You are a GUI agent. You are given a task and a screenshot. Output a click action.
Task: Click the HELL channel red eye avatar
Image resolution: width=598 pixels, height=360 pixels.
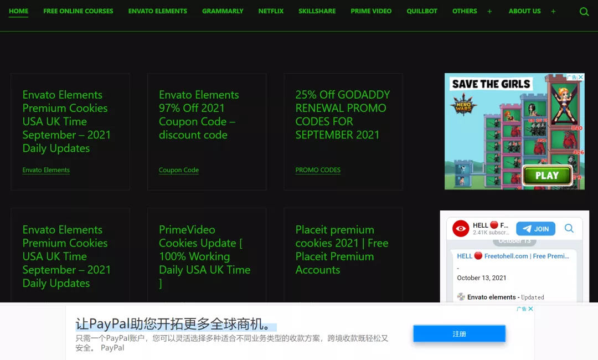461,228
